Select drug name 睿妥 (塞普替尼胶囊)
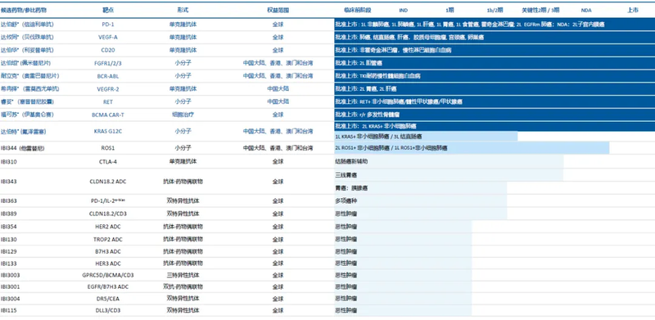Viewport: 655px width, 320px height. tap(27, 102)
